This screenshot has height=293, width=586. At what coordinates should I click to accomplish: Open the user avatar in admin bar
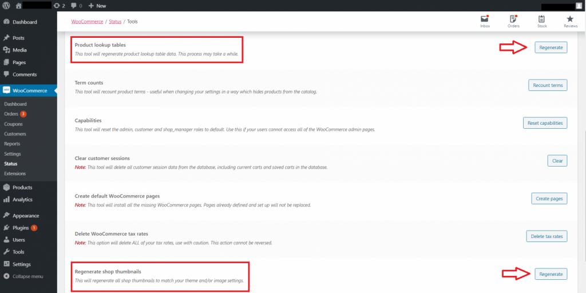580,6
